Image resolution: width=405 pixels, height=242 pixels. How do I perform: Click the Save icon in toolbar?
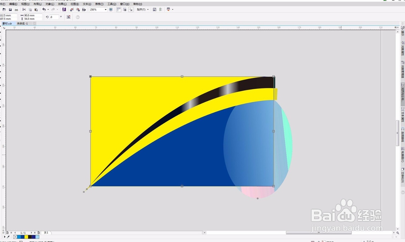click(11, 10)
